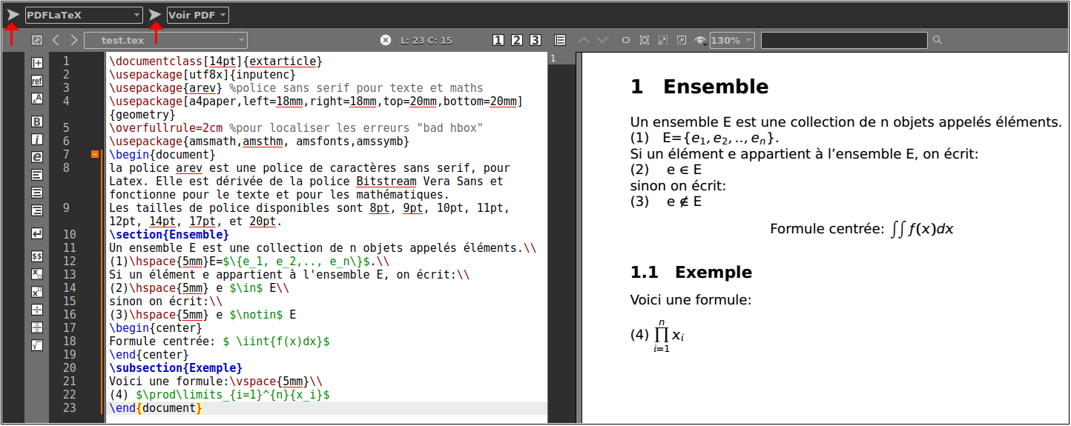This screenshot has height=426, width=1071.
Task: Open the font size sidebar tool
Action: 37,98
